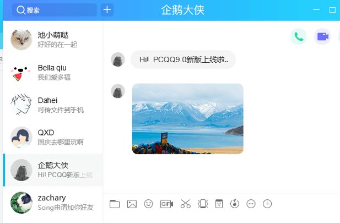The height and width of the screenshot is (223, 340).
Task: Send a window shake with the phone vibrate icon
Action: [x=203, y=204]
